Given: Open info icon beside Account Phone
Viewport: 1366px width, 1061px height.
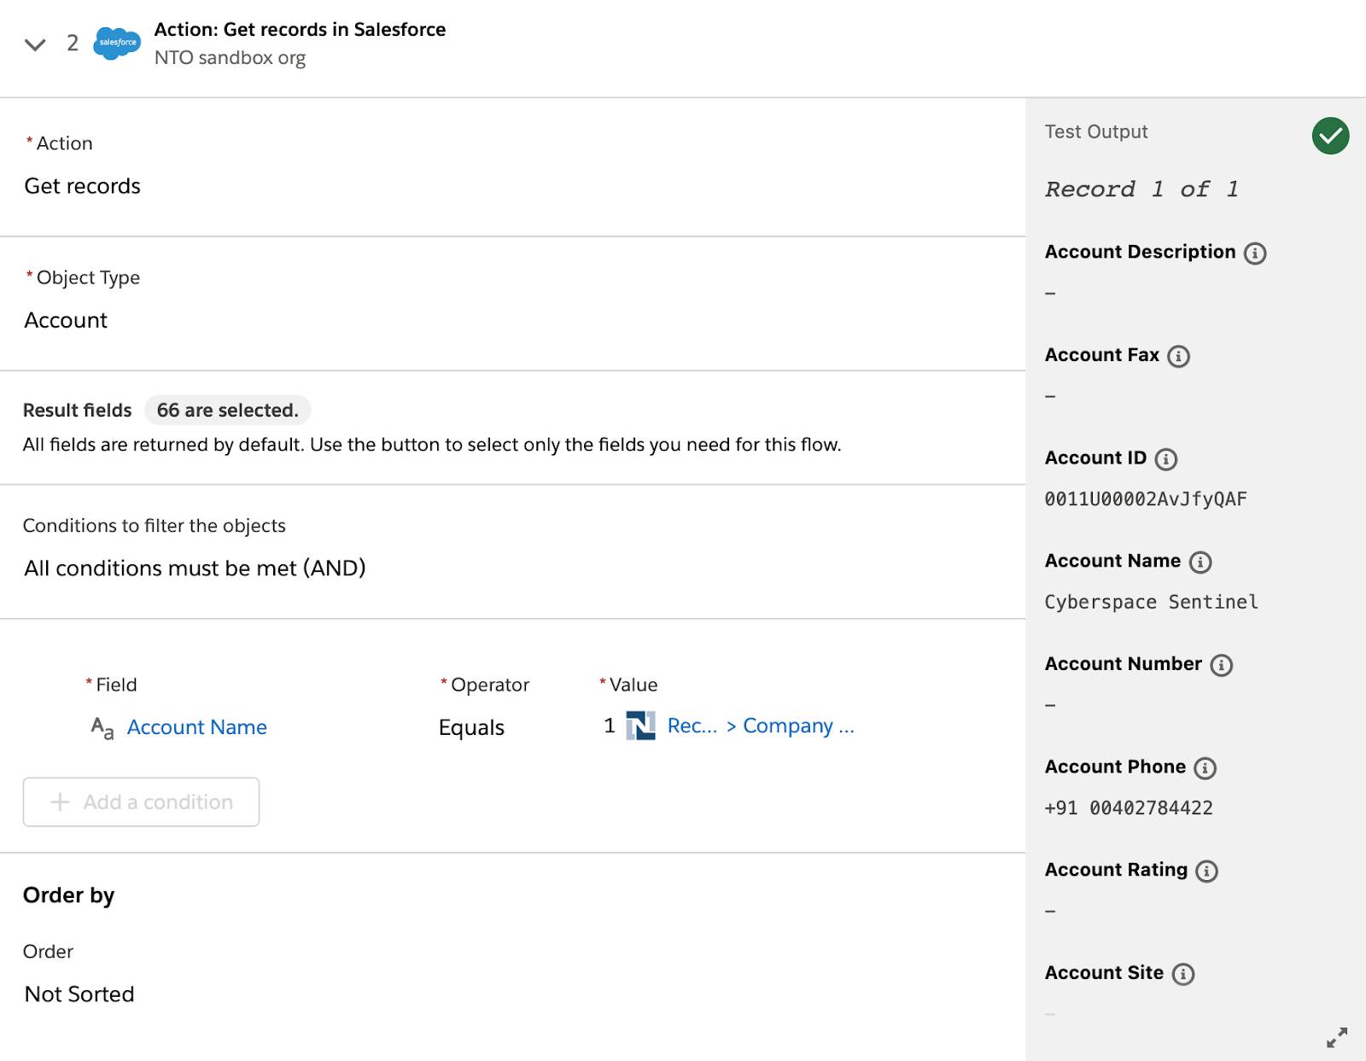Looking at the screenshot, I should pyautogui.click(x=1205, y=768).
